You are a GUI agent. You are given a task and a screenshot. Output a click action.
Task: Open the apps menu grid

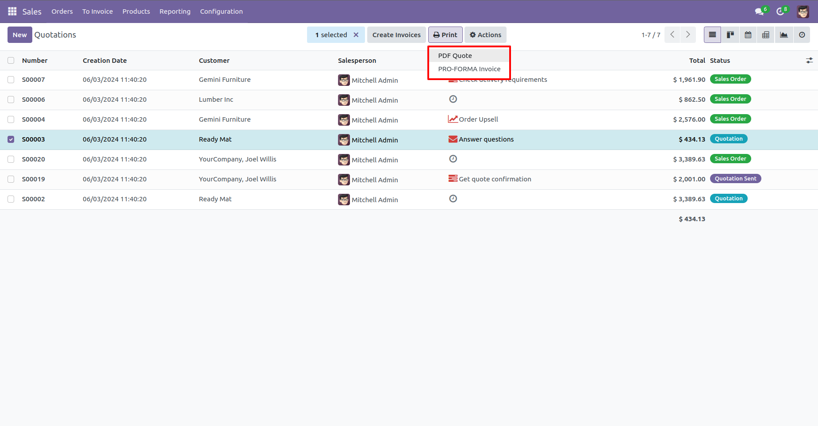[x=12, y=11]
